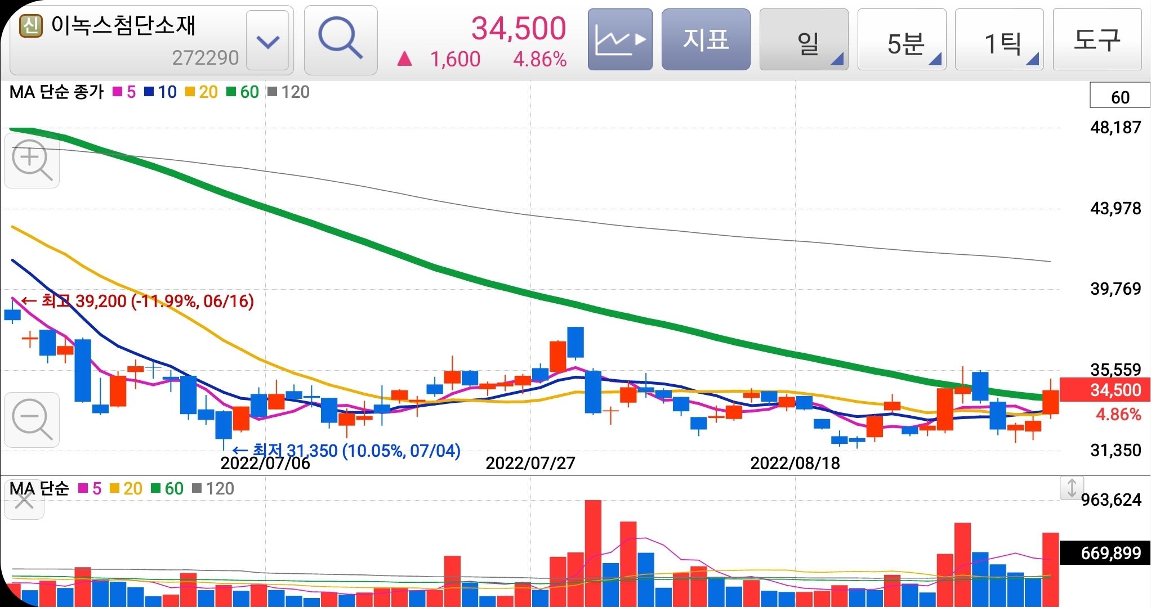Click the red 34,500 price tag on axis
Image resolution: width=1151 pixels, height=607 pixels.
[x=1104, y=389]
